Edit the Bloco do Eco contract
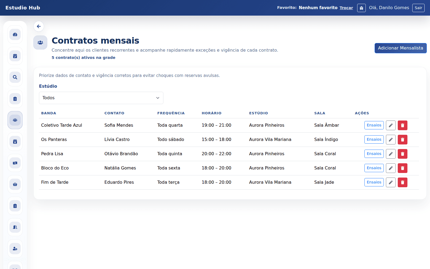This screenshot has height=269, width=430. [391, 168]
